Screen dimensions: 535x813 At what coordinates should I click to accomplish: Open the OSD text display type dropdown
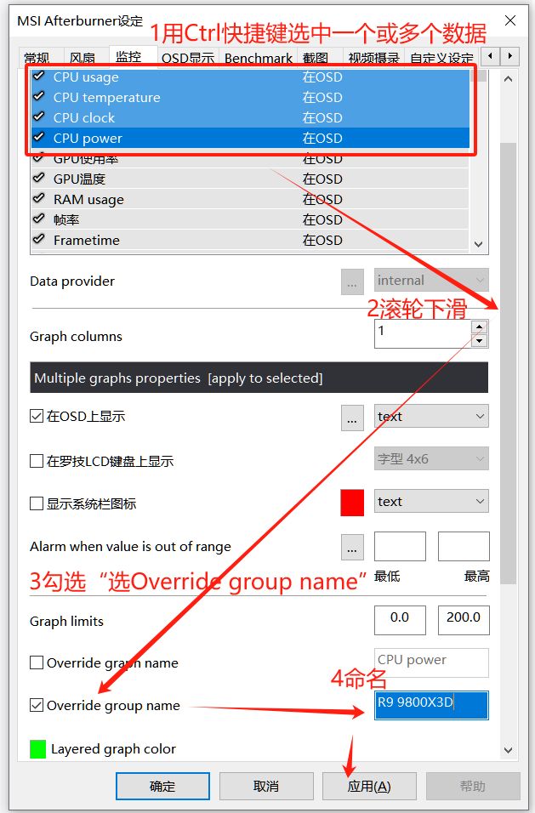pos(431,417)
